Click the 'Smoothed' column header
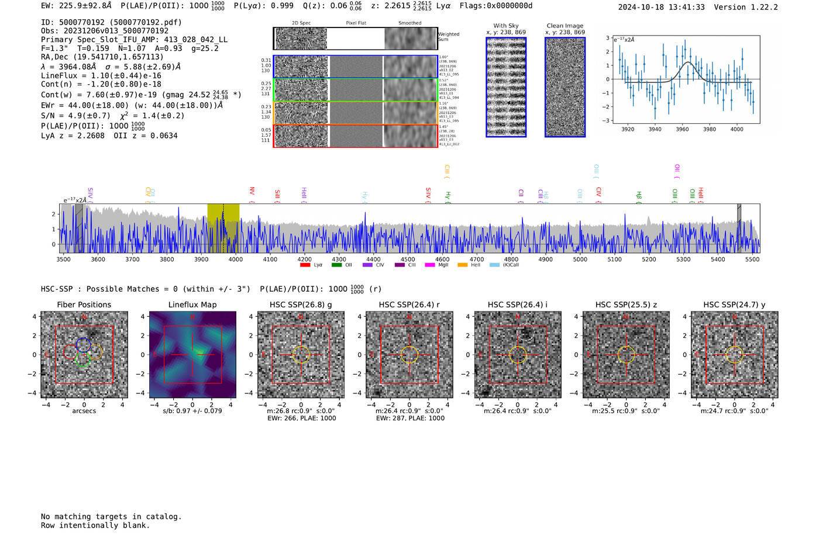The width and height of the screenshot is (819, 557). tap(409, 23)
